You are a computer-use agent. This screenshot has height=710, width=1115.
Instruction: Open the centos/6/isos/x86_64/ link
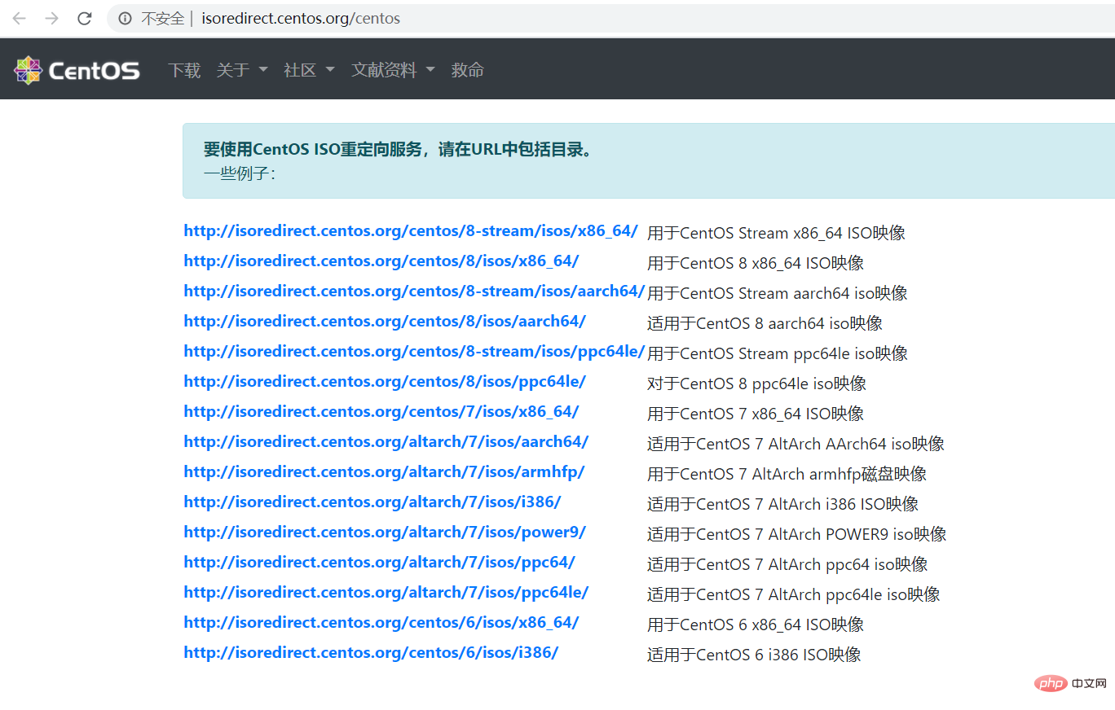pos(381,623)
